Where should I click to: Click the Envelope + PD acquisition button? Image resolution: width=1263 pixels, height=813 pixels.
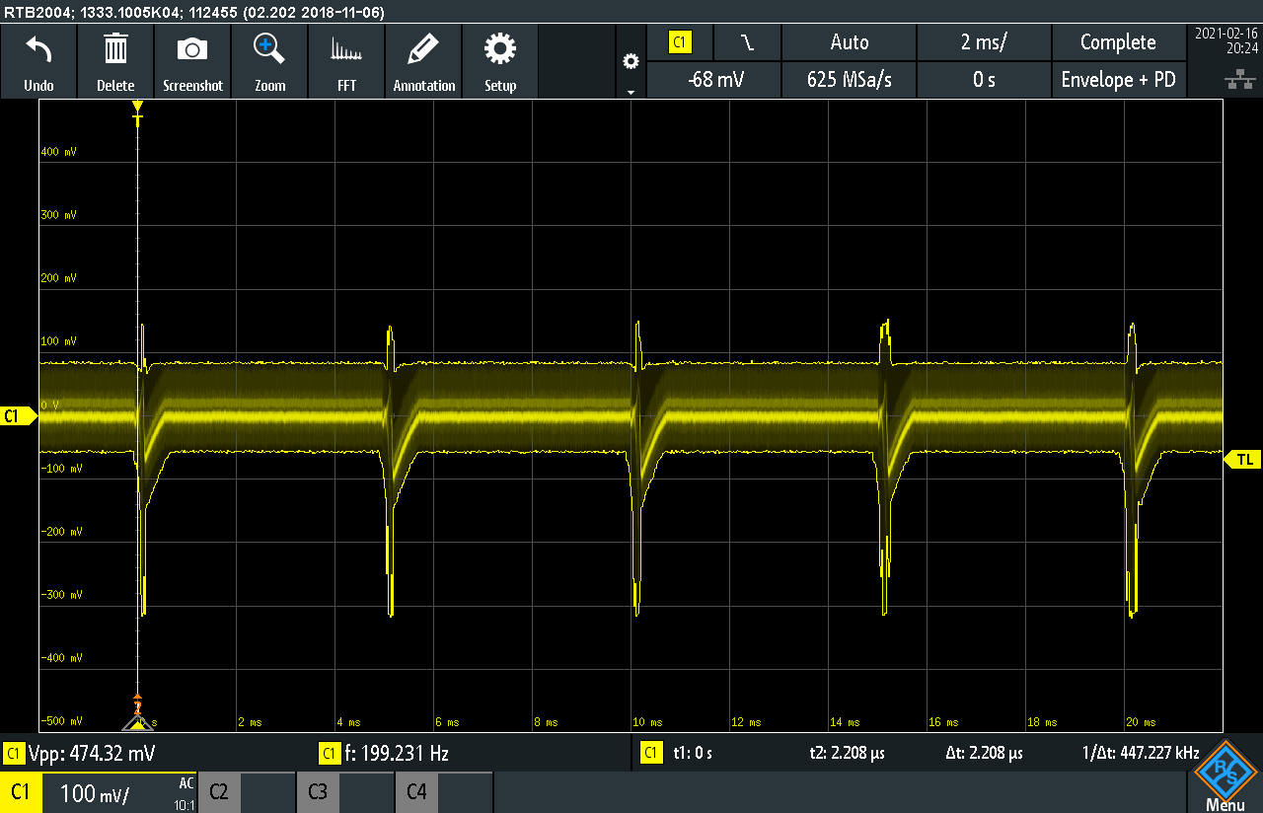tap(1119, 80)
